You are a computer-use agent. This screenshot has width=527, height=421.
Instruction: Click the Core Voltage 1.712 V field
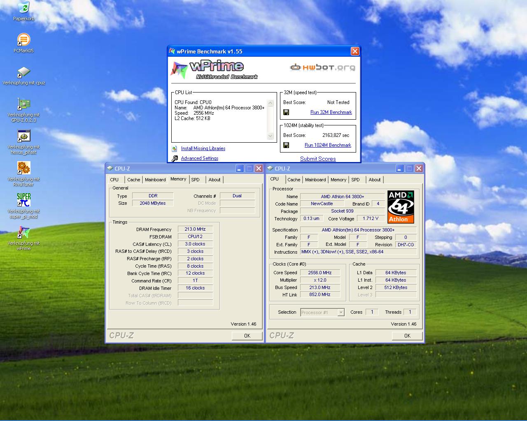(x=371, y=218)
